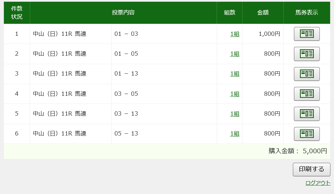Open 1組 link in row 5

(x=235, y=114)
